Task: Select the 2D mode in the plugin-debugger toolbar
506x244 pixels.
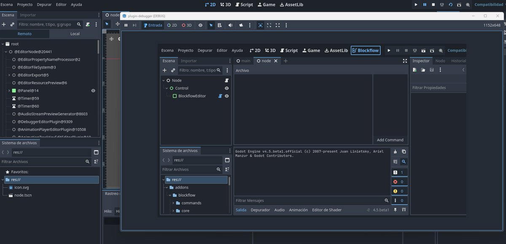Action: coord(172,25)
